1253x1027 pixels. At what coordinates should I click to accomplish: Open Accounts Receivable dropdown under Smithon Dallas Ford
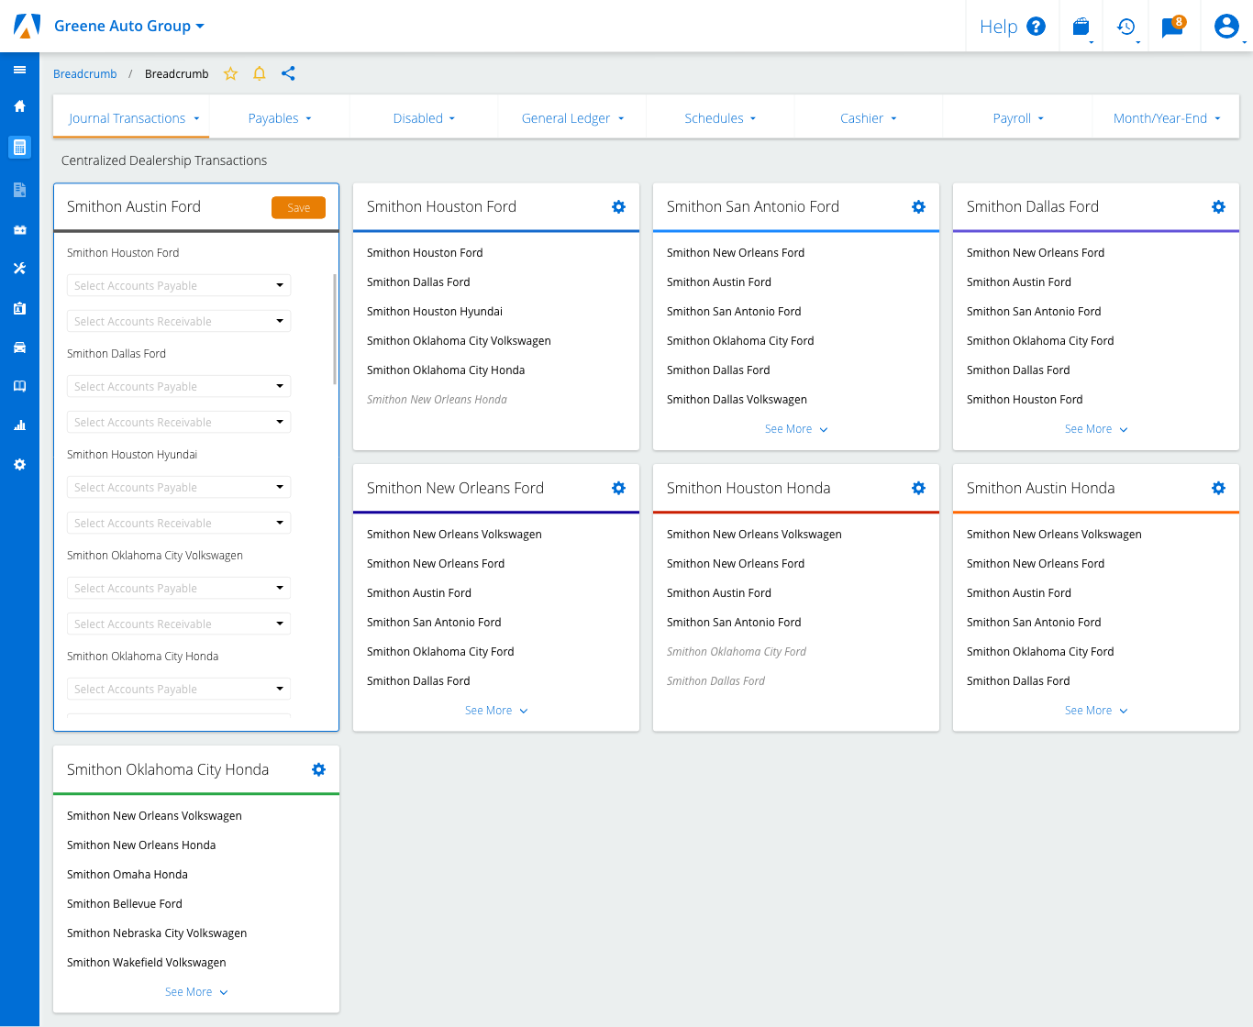[179, 423]
